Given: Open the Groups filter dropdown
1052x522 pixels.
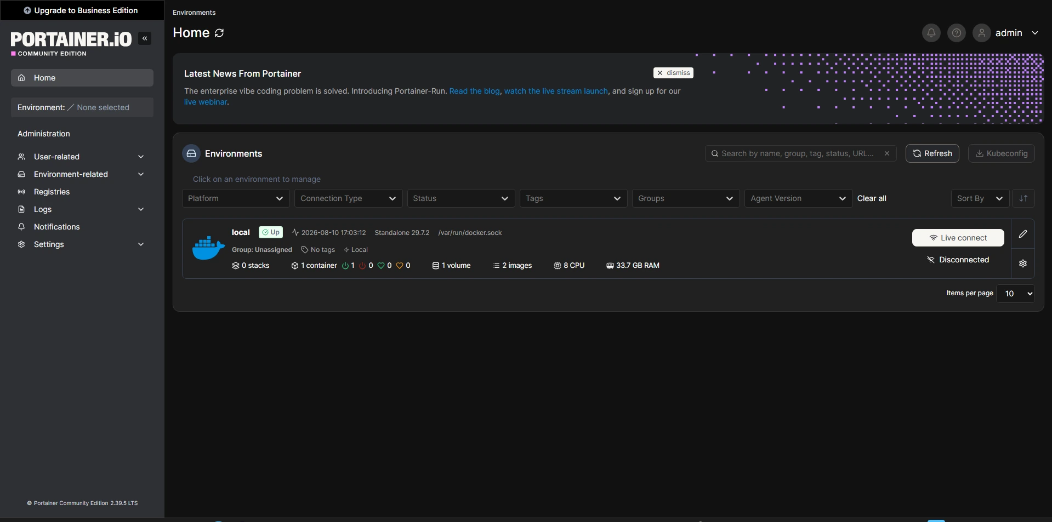Looking at the screenshot, I should coord(686,198).
